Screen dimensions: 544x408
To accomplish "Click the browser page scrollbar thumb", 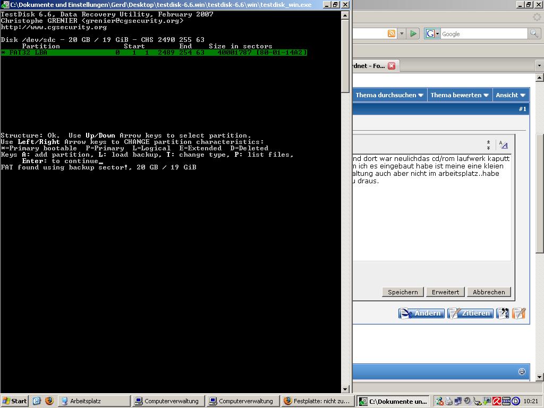I will (x=540, y=194).
